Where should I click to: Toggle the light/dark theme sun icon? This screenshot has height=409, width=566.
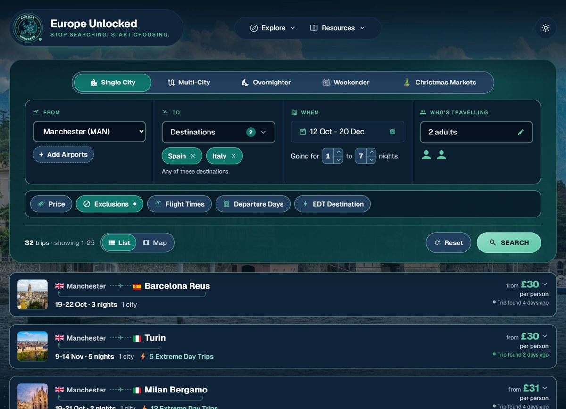(546, 28)
